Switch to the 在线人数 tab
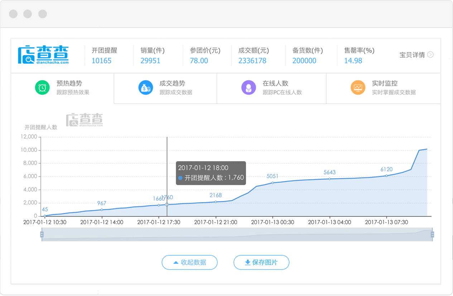This screenshot has width=453, height=296. [271, 88]
